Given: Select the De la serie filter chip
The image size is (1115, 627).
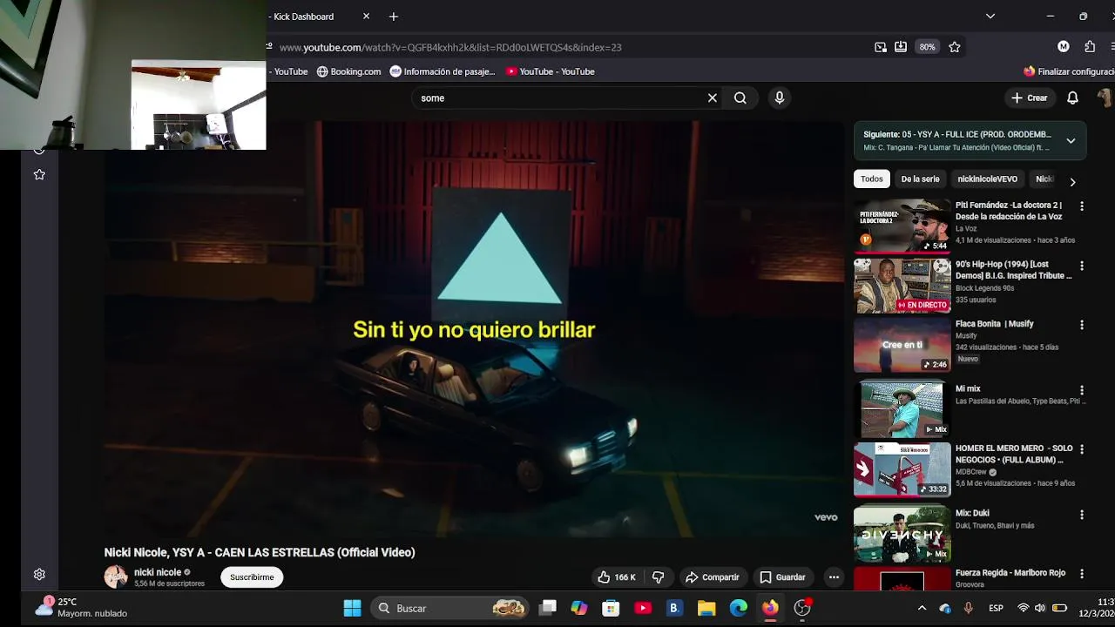Looking at the screenshot, I should (920, 179).
